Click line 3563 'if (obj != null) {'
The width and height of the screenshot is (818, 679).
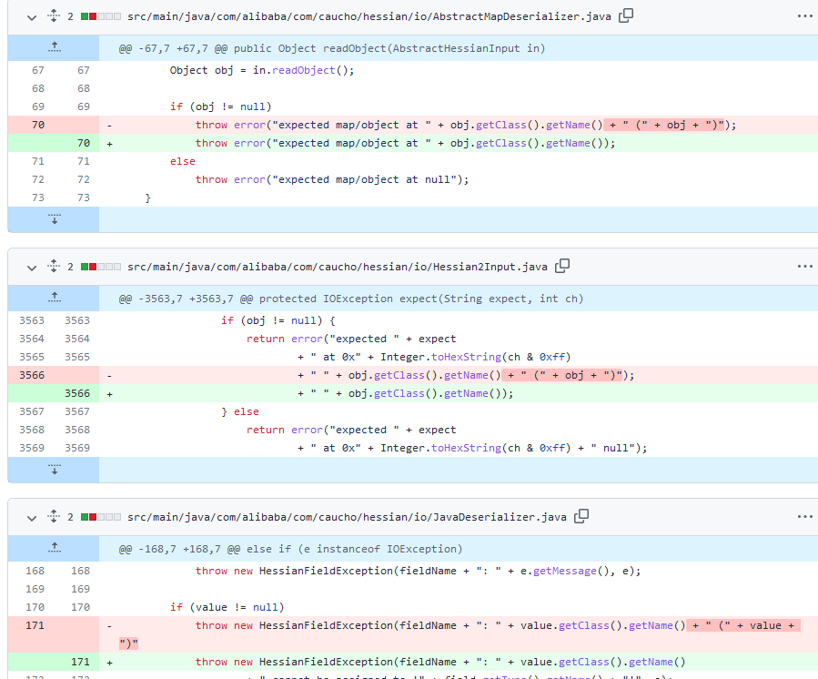(278, 320)
